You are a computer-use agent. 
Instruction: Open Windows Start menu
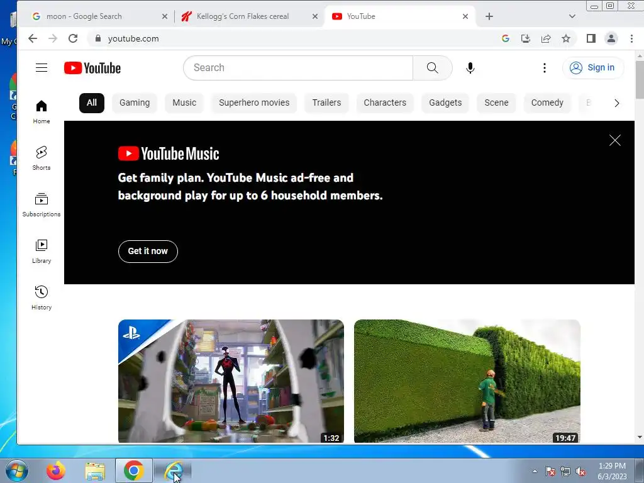(x=17, y=470)
